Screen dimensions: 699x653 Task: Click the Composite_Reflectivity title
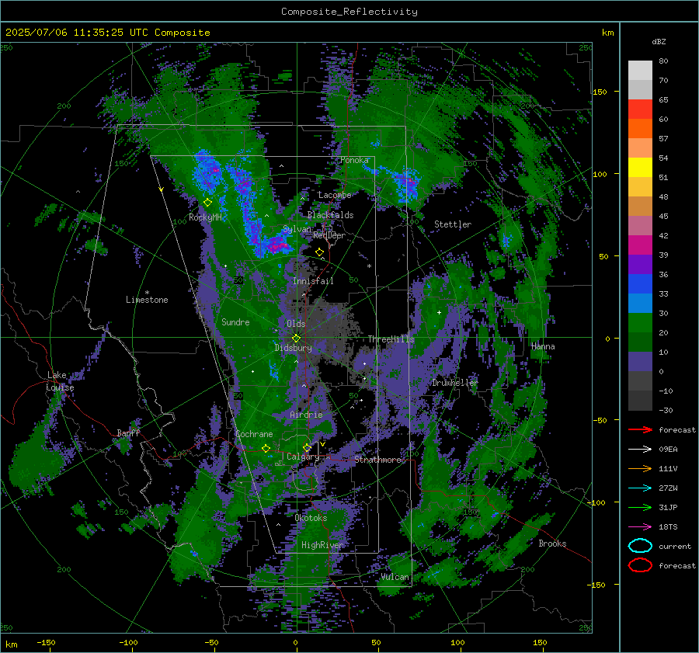(x=349, y=12)
